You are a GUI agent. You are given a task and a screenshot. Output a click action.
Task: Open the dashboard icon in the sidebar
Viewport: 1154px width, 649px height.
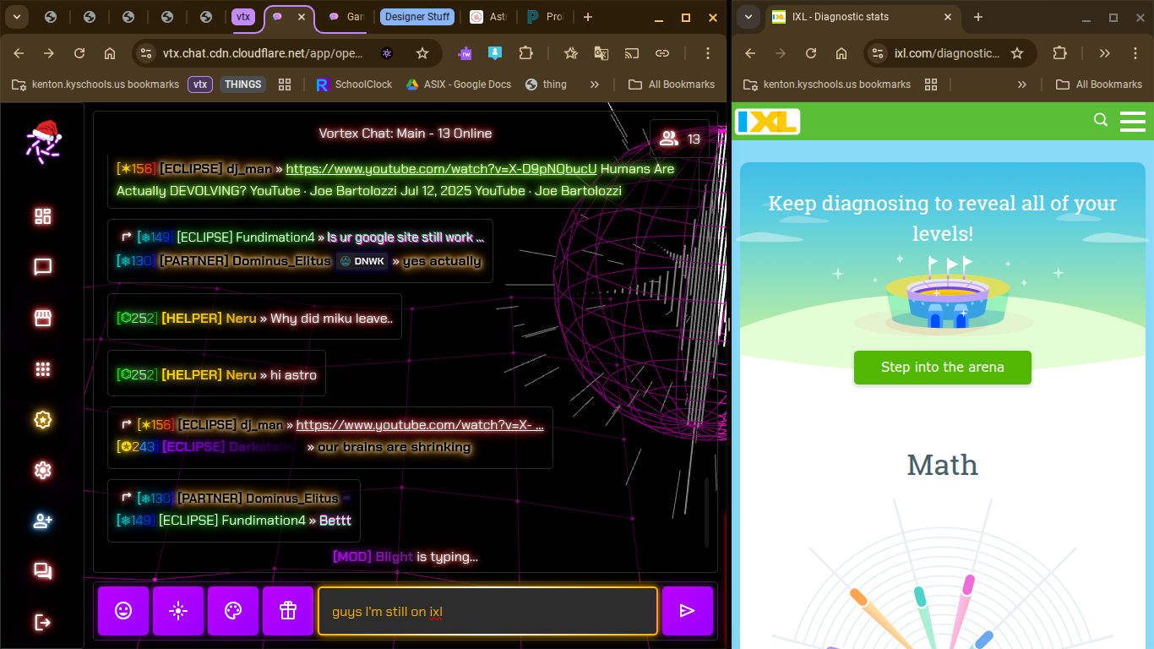pos(43,216)
